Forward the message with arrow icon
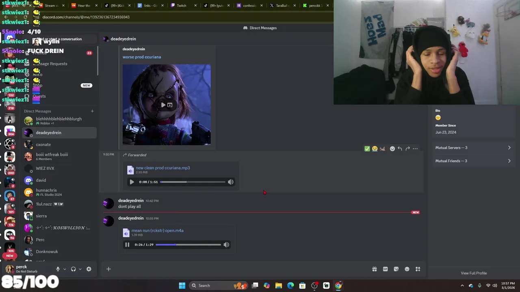The image size is (520, 292). click(407, 149)
